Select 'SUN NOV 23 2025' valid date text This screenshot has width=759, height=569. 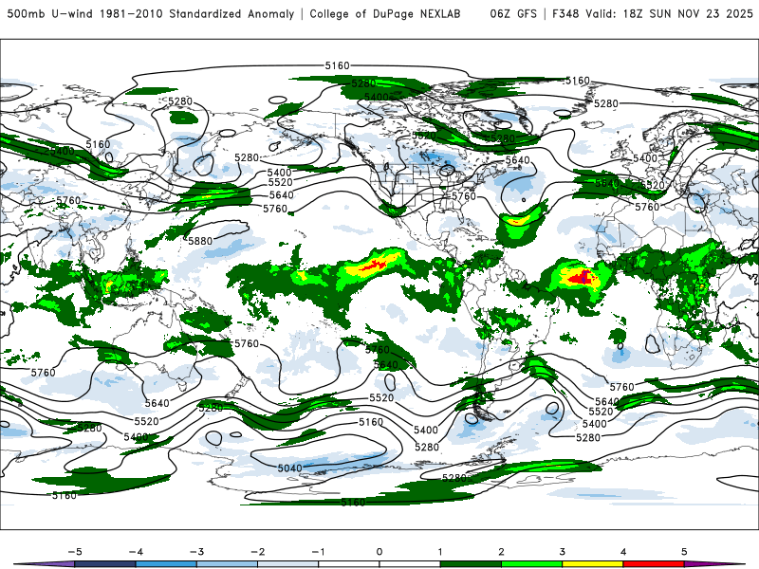click(701, 13)
